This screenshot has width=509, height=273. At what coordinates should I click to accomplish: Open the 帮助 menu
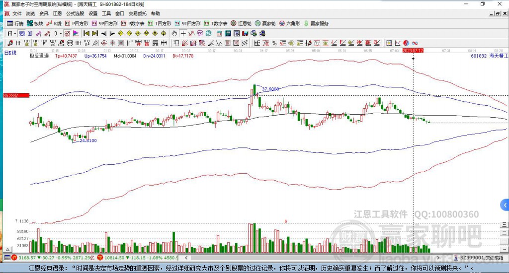tap(156, 13)
